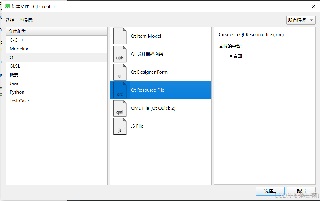Close the 新建文件 dialog window
Image resolution: width=320 pixels, height=201 pixels.
(x=314, y=7)
